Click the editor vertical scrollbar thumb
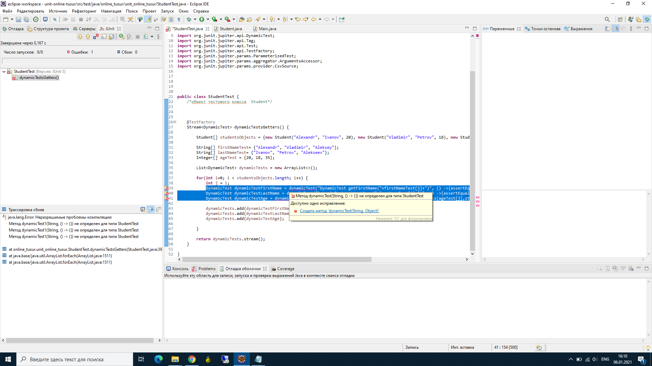The width and height of the screenshot is (652, 366). (472, 161)
